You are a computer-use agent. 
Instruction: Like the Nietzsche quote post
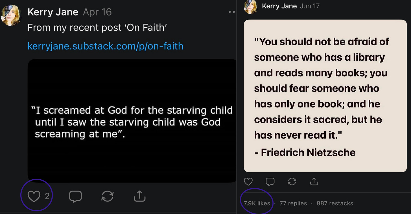tap(248, 182)
